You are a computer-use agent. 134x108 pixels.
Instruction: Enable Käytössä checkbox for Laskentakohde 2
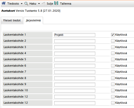[x=113, y=41]
